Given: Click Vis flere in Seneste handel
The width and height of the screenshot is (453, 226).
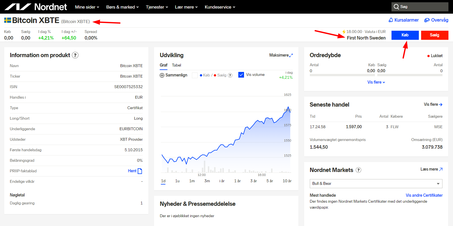Looking at the screenshot, I should pyautogui.click(x=433, y=105).
